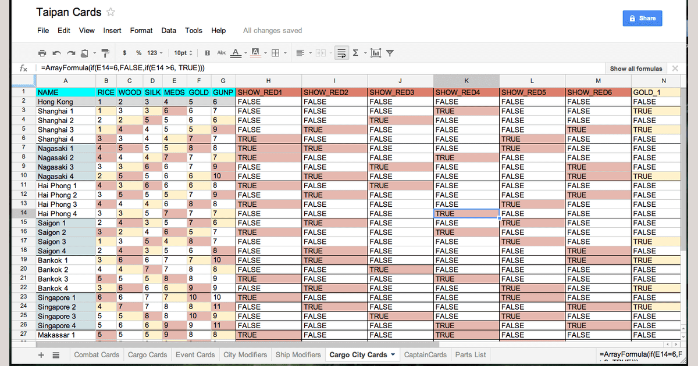Click the Text color icon
The height and width of the screenshot is (366, 698).
click(x=235, y=53)
